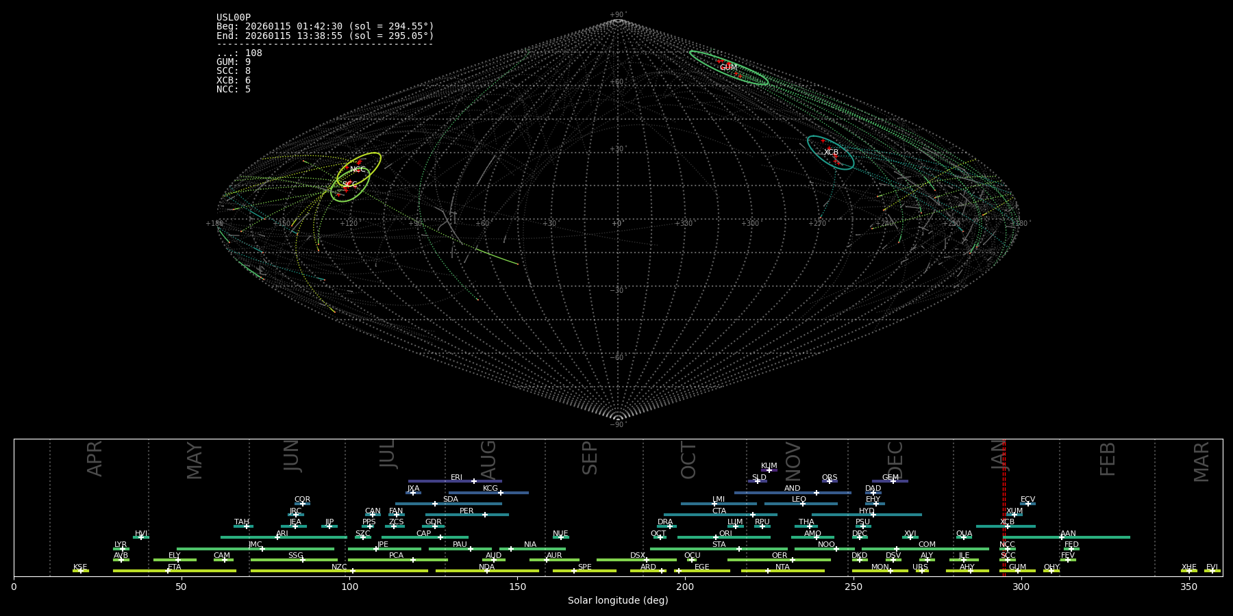Viewport: 1233px width, 616px height.
Task: Click the FEB month label
Action: [1107, 459]
